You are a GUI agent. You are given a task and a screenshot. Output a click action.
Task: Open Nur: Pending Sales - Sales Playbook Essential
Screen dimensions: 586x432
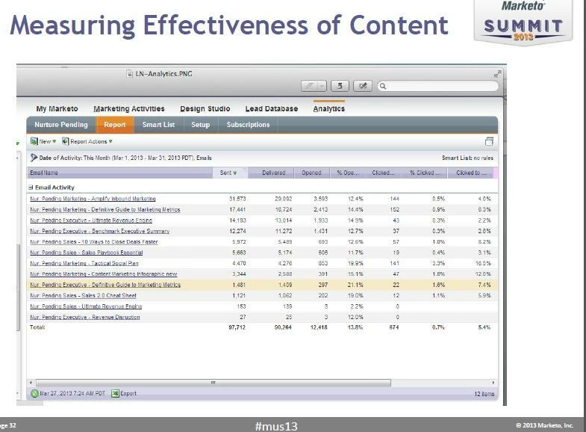87,253
